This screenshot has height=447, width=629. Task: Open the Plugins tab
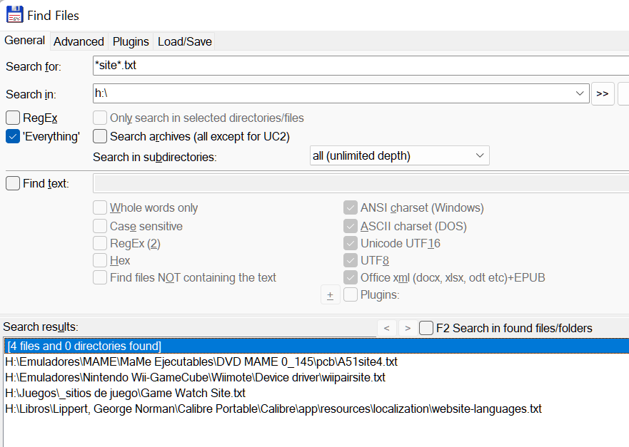(131, 41)
